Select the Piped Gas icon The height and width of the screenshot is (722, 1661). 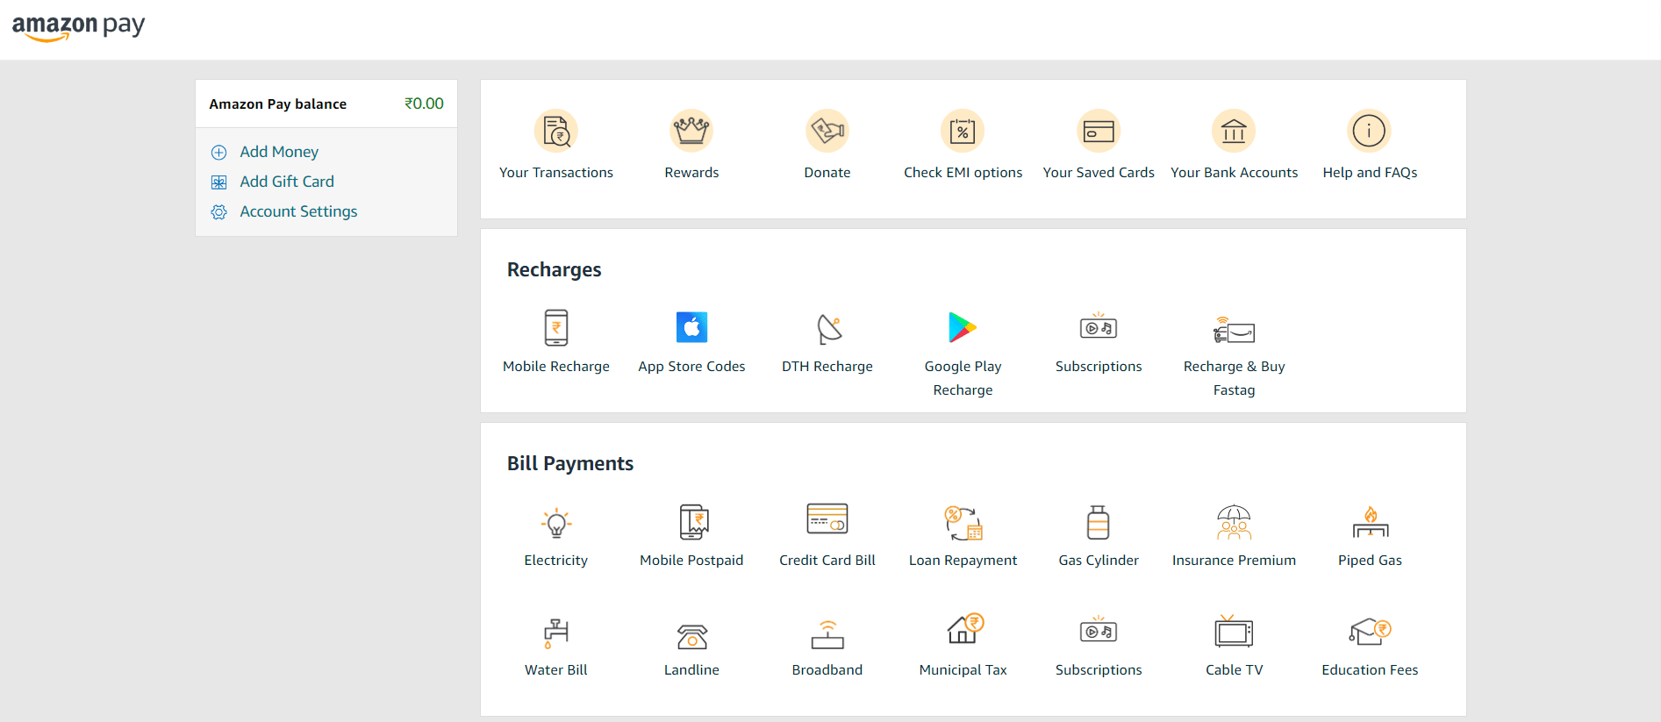(x=1371, y=522)
